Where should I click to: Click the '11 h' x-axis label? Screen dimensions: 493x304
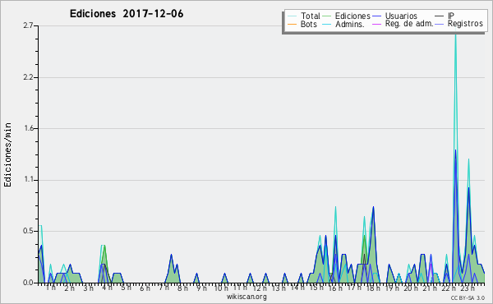click(240, 288)
